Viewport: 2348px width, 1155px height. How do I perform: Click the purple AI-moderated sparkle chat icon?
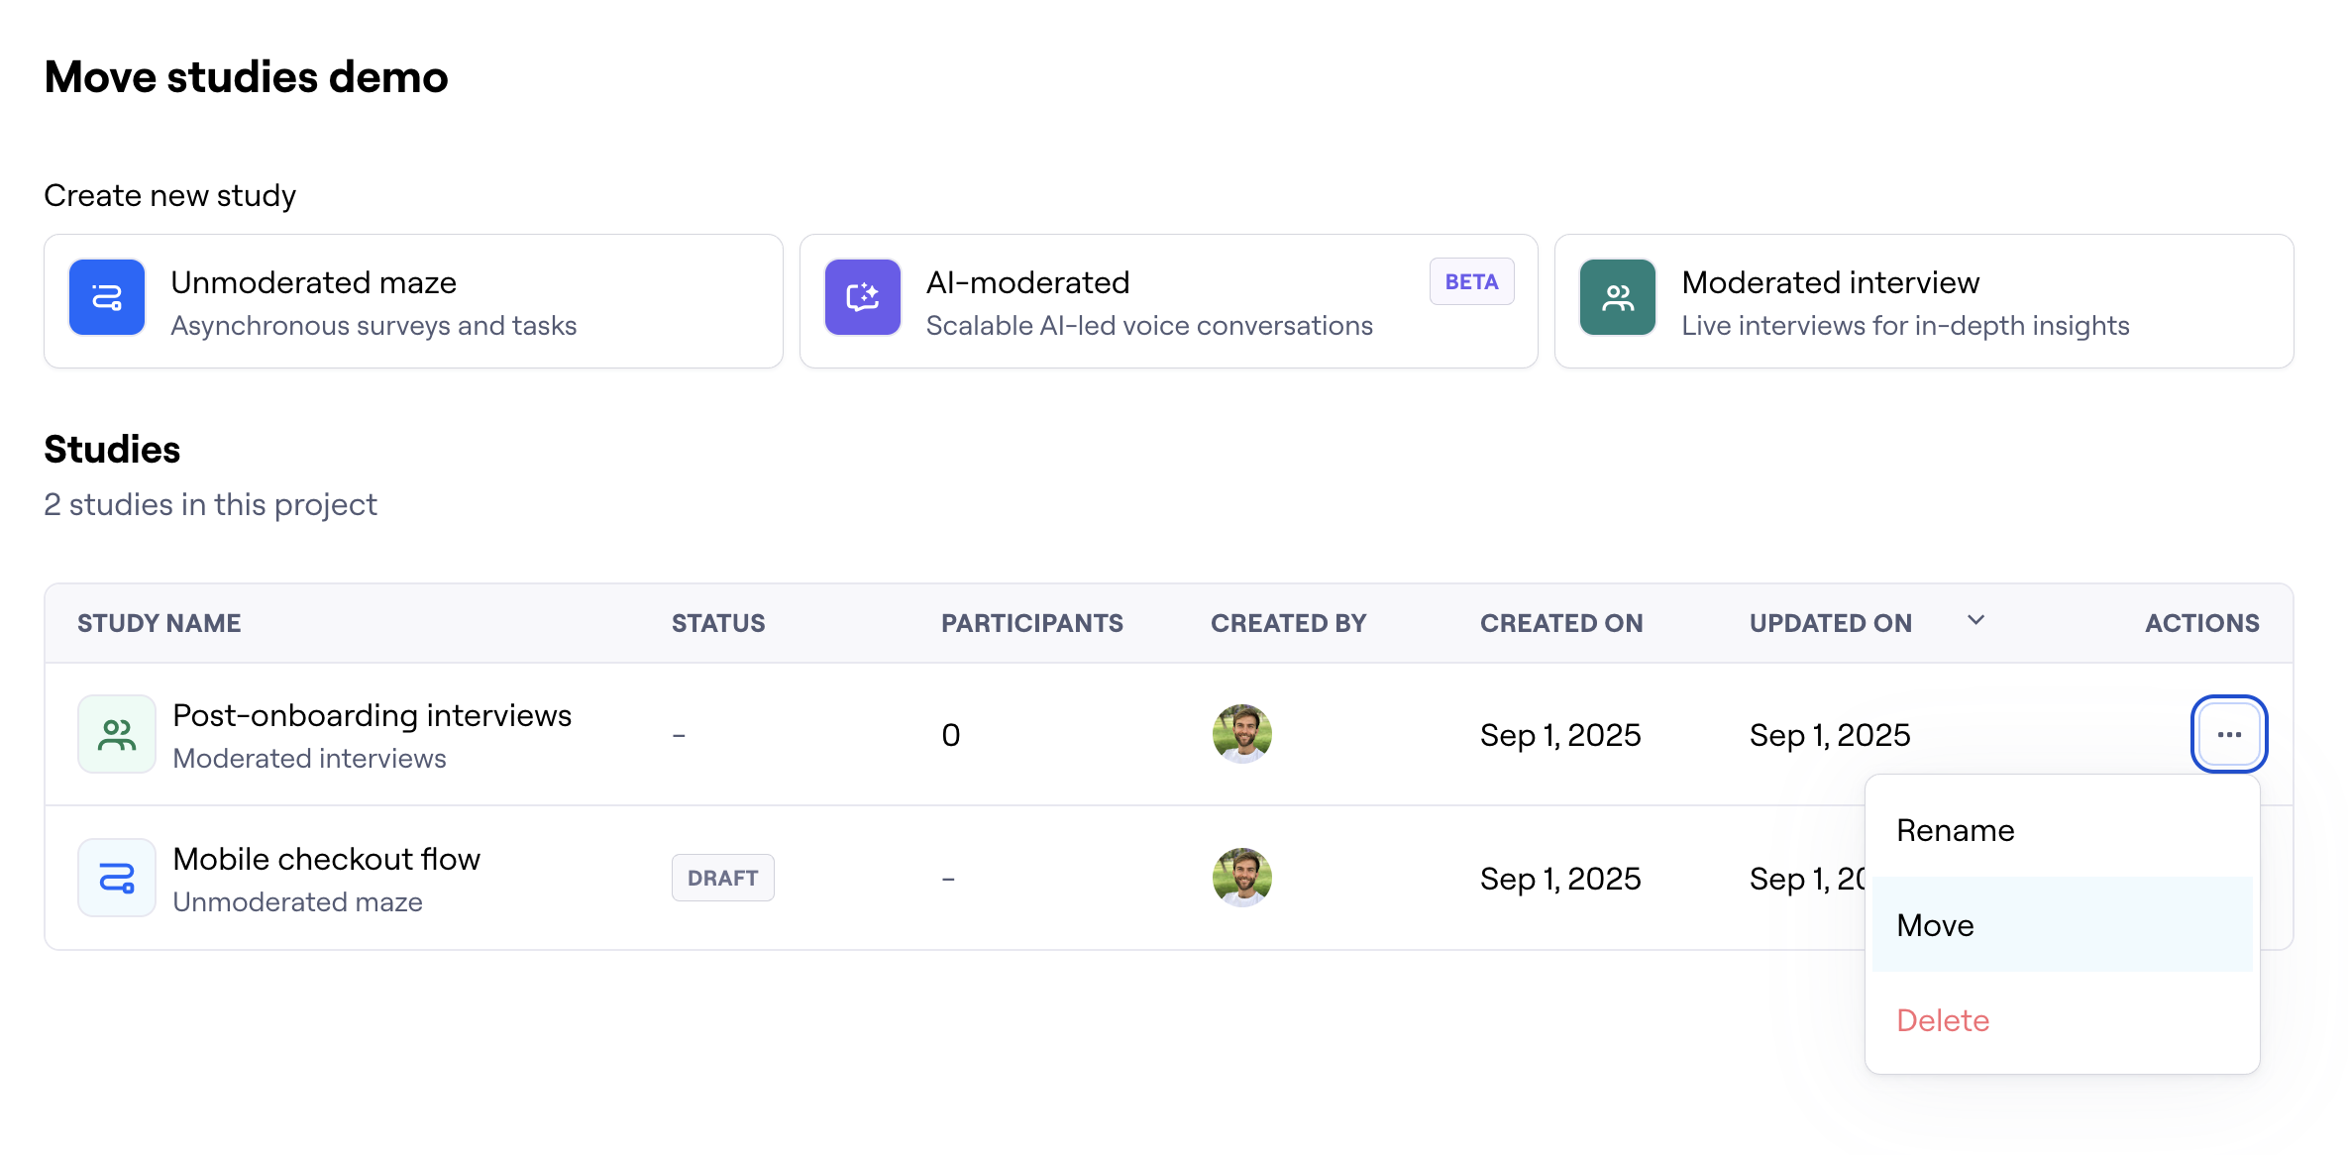862,297
